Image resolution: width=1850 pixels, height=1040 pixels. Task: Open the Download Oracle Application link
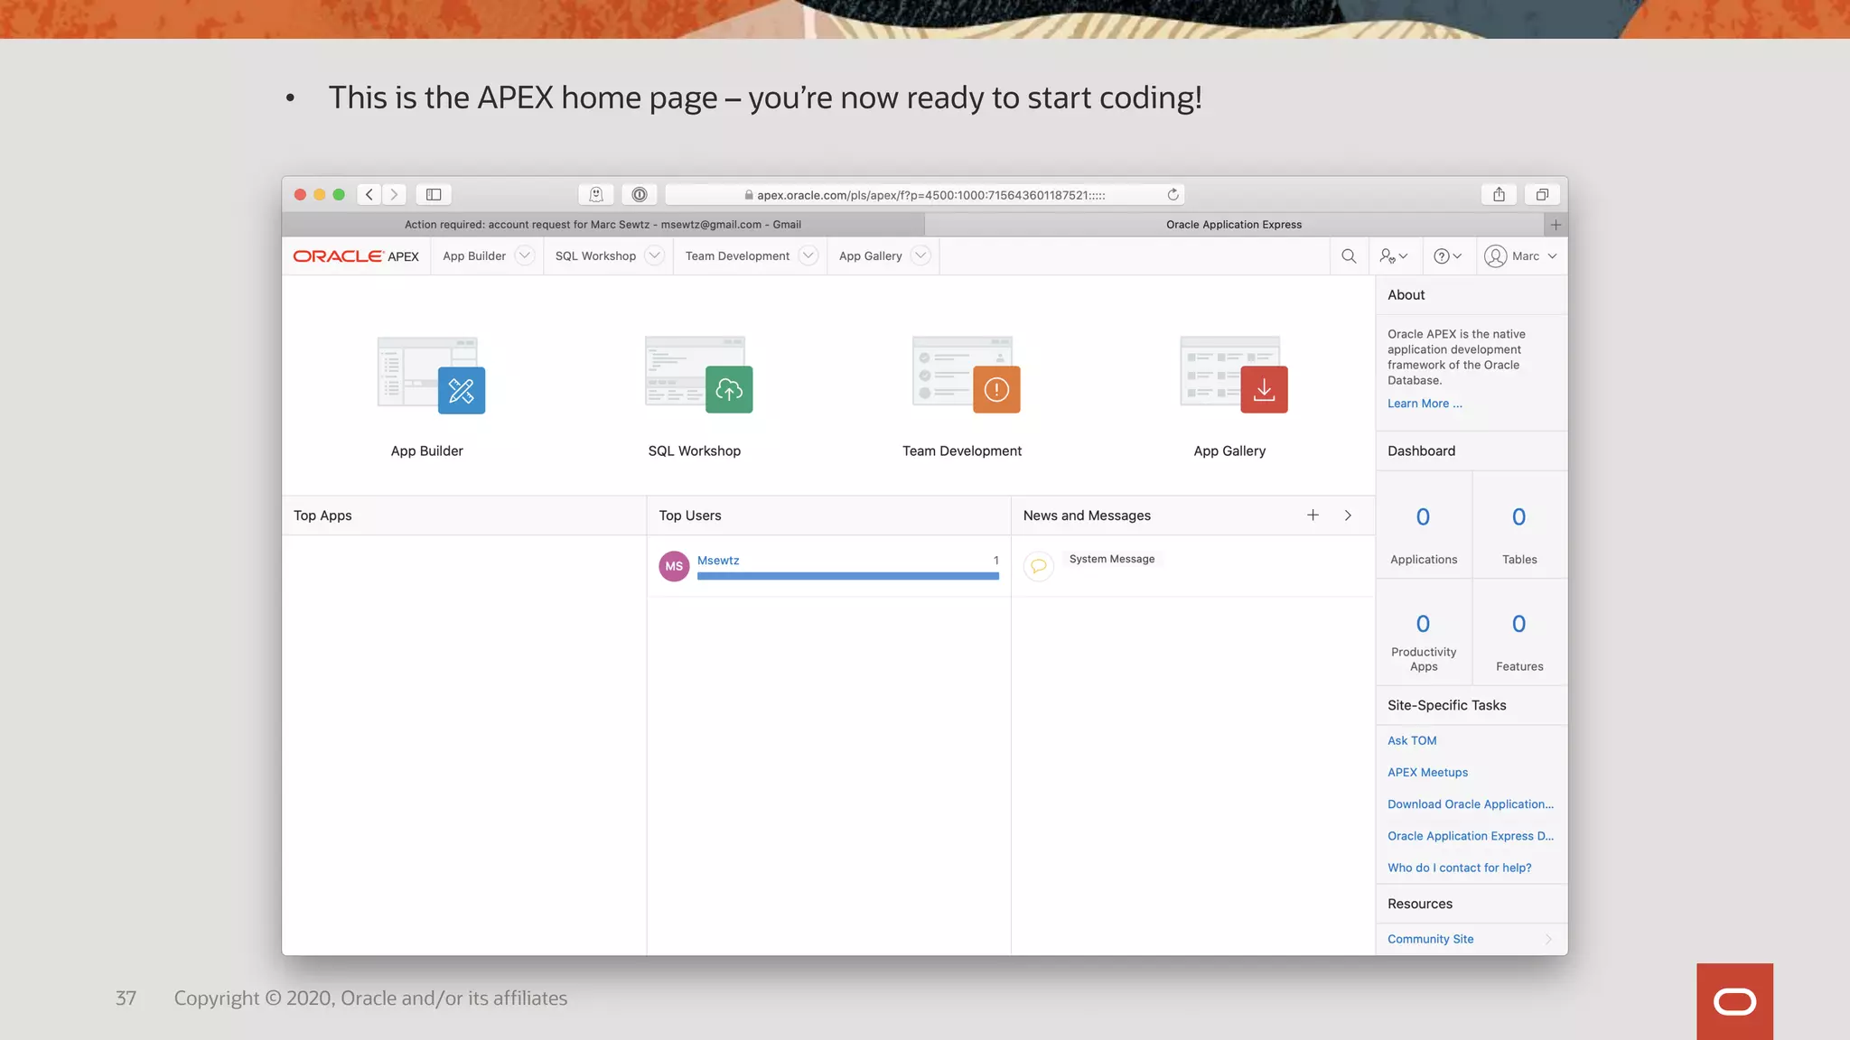click(x=1471, y=804)
